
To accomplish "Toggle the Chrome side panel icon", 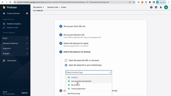I will tap(154, 2).
